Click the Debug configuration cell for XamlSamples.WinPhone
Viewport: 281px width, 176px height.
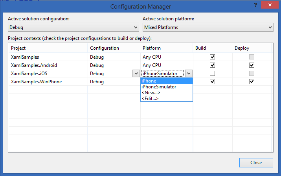pyautogui.click(x=114, y=82)
